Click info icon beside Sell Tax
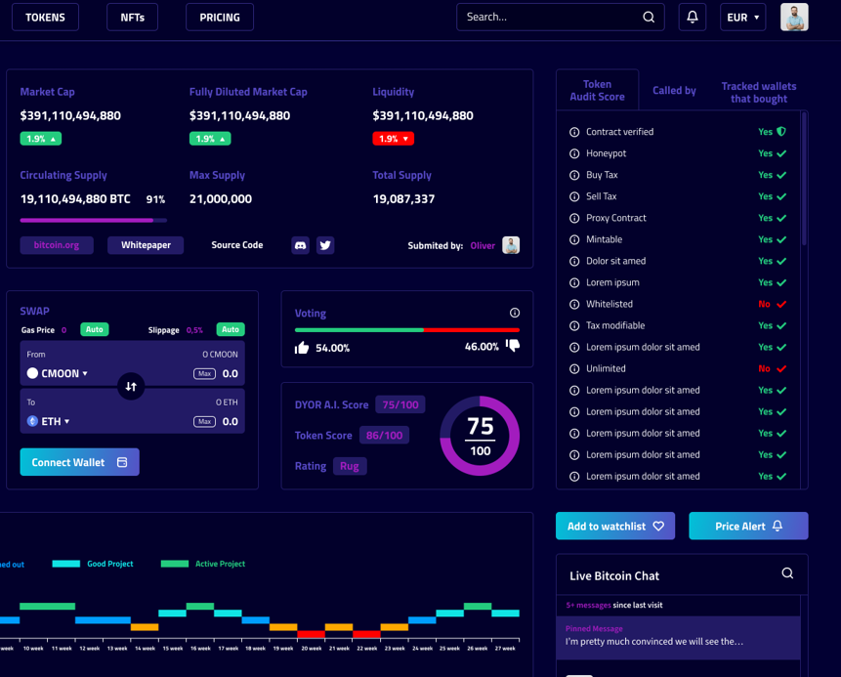Viewport: 841px width, 677px height. [574, 196]
